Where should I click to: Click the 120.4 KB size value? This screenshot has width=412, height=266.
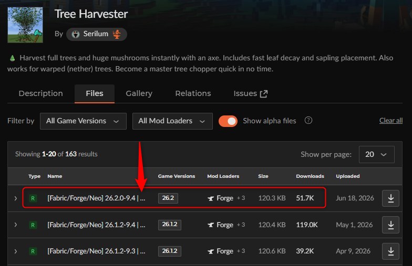point(272,225)
